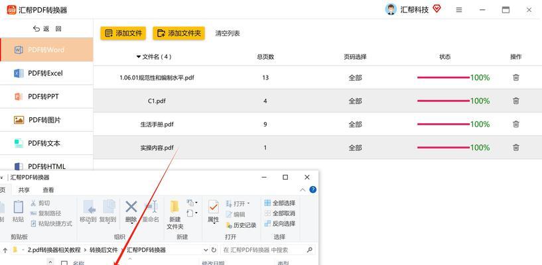Click 全部选择 in Explorer ribbon
Viewport: 542px width, 265px height.
click(280, 203)
